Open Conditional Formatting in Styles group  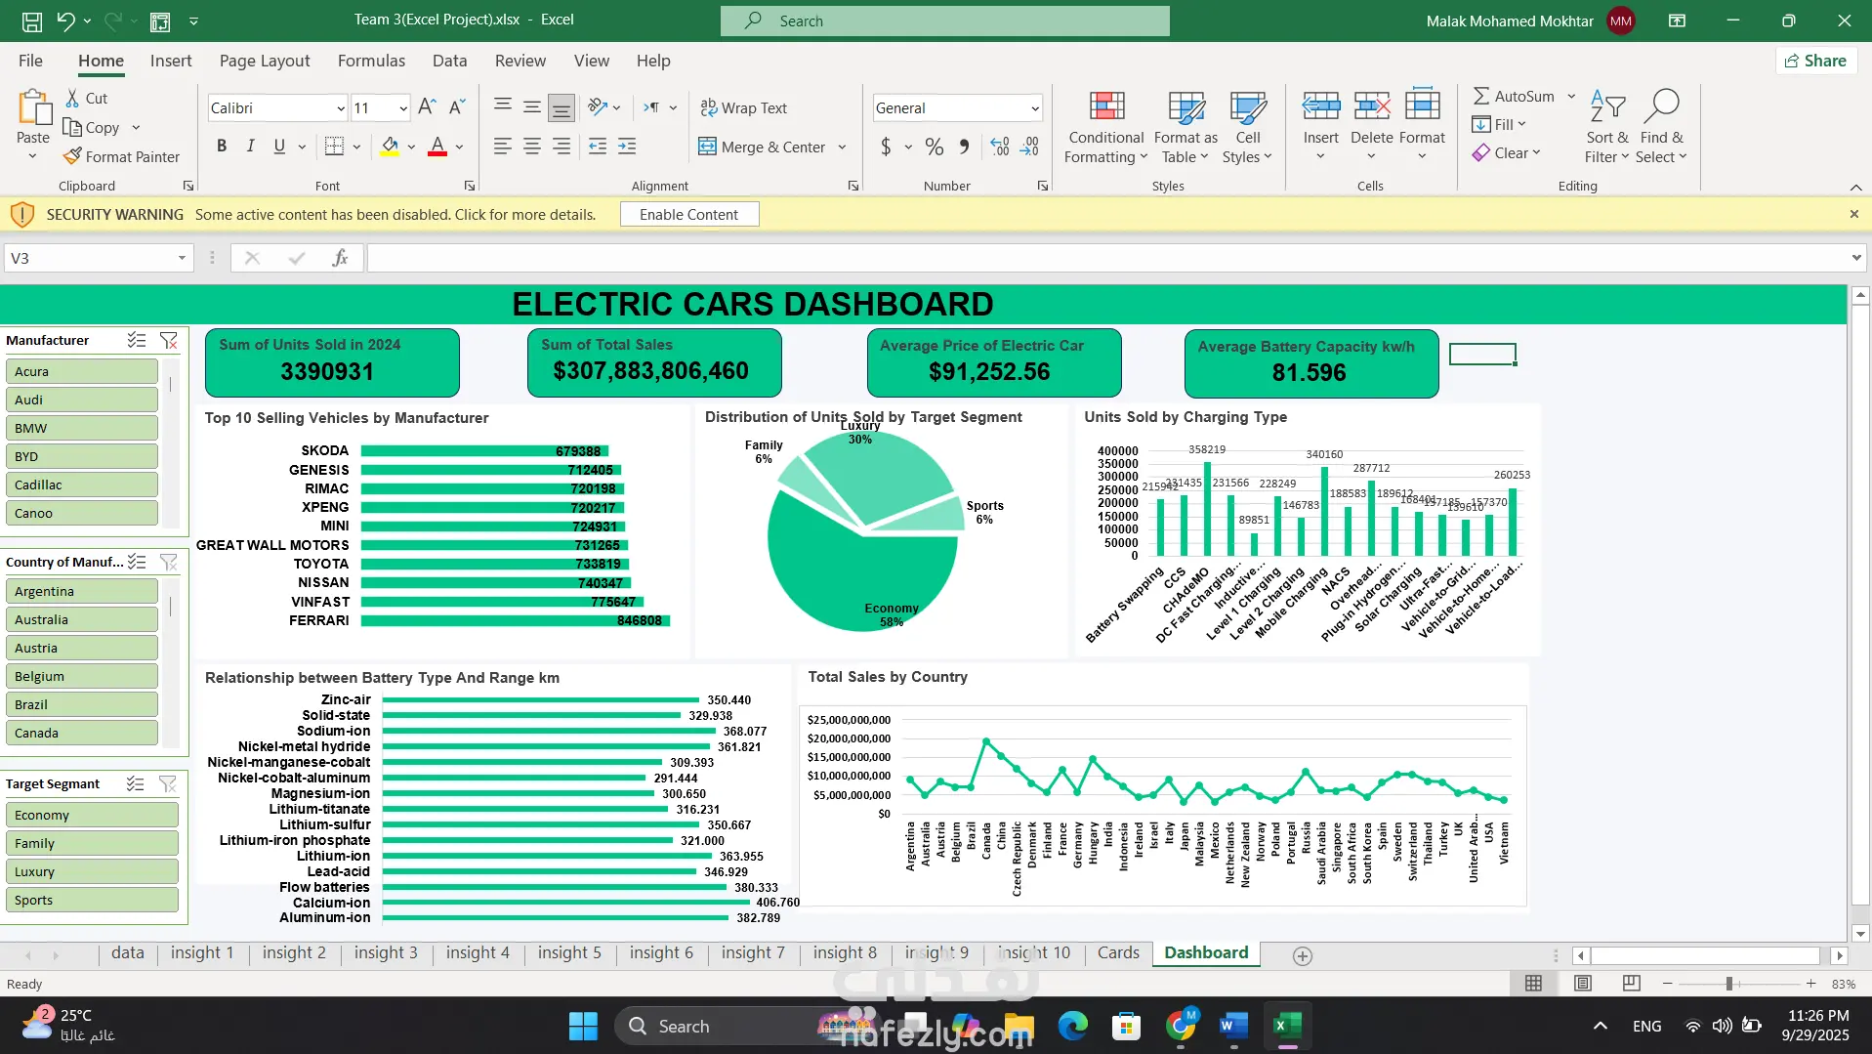tap(1105, 127)
